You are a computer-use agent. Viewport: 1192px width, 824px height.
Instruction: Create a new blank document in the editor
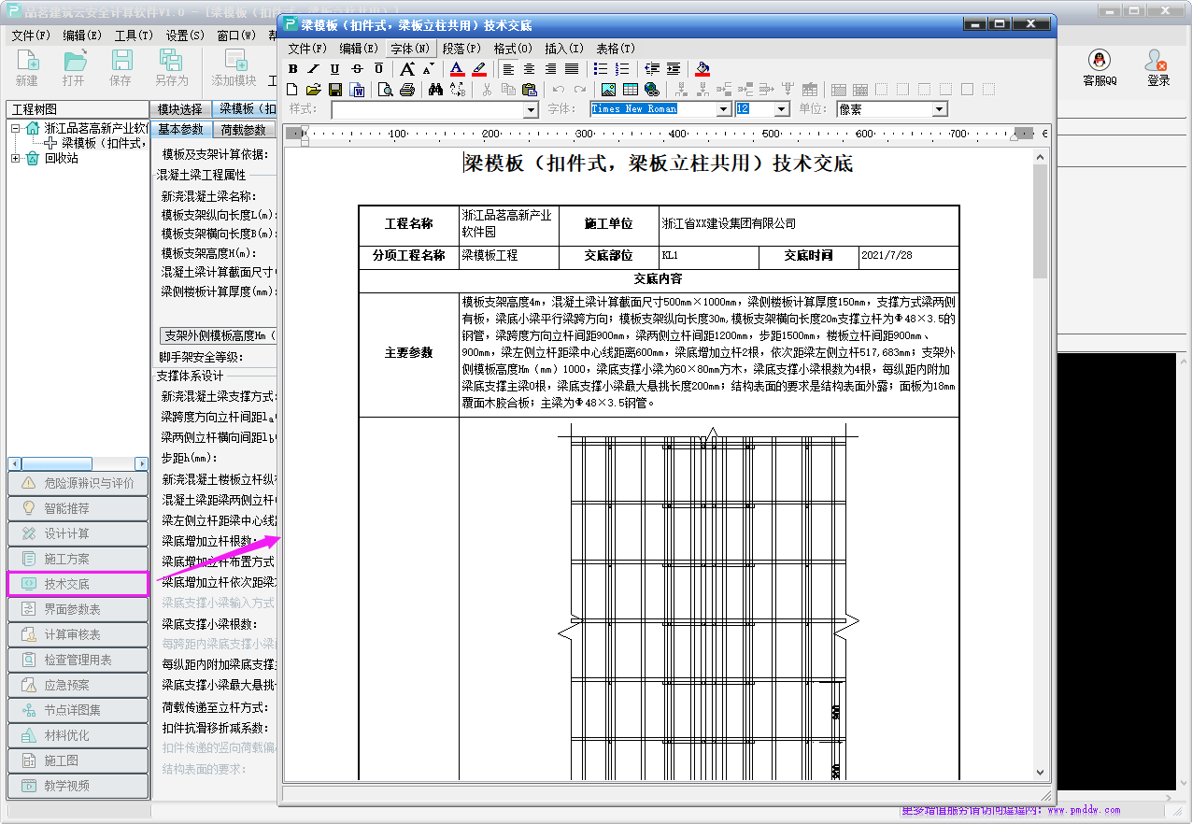(x=292, y=90)
